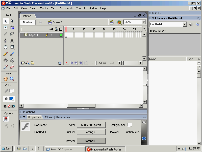Toggle Show/Hide All Layers eye icon
Image resolution: width=202 pixels, height=152 pixels.
click(51, 29)
